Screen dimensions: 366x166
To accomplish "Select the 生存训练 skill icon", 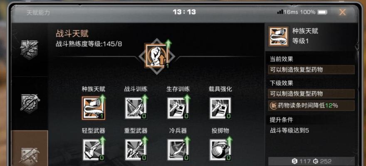I will (178, 108).
